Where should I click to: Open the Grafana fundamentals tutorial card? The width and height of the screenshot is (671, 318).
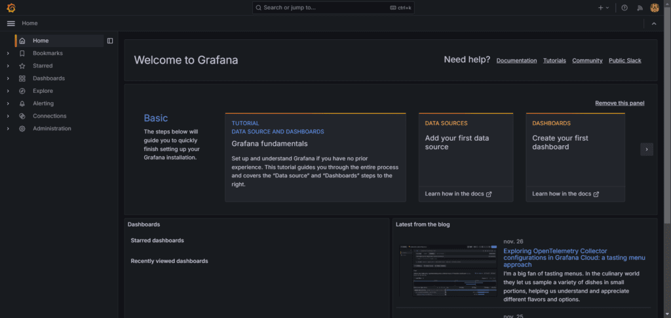[315, 157]
